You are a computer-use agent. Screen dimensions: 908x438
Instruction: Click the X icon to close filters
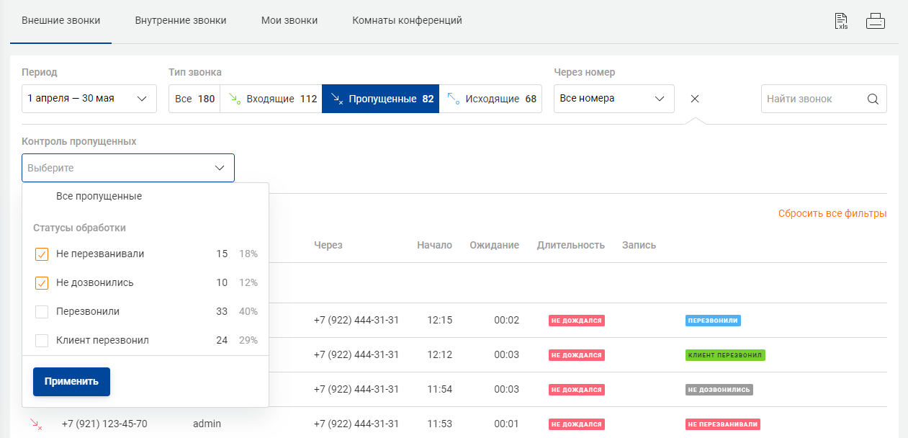pyautogui.click(x=695, y=99)
